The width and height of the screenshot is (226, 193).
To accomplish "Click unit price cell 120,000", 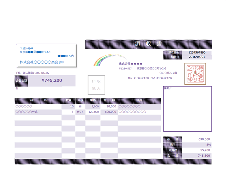I will pos(93,112).
